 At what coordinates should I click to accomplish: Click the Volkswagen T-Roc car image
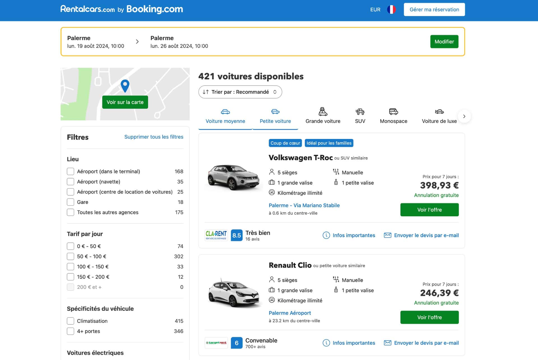coord(233,178)
